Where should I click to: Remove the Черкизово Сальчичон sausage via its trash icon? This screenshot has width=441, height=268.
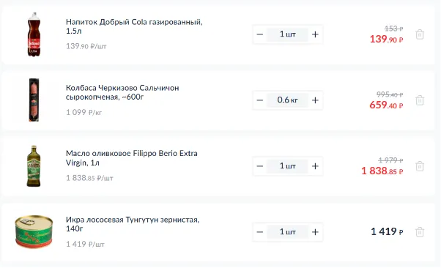pyautogui.click(x=420, y=100)
